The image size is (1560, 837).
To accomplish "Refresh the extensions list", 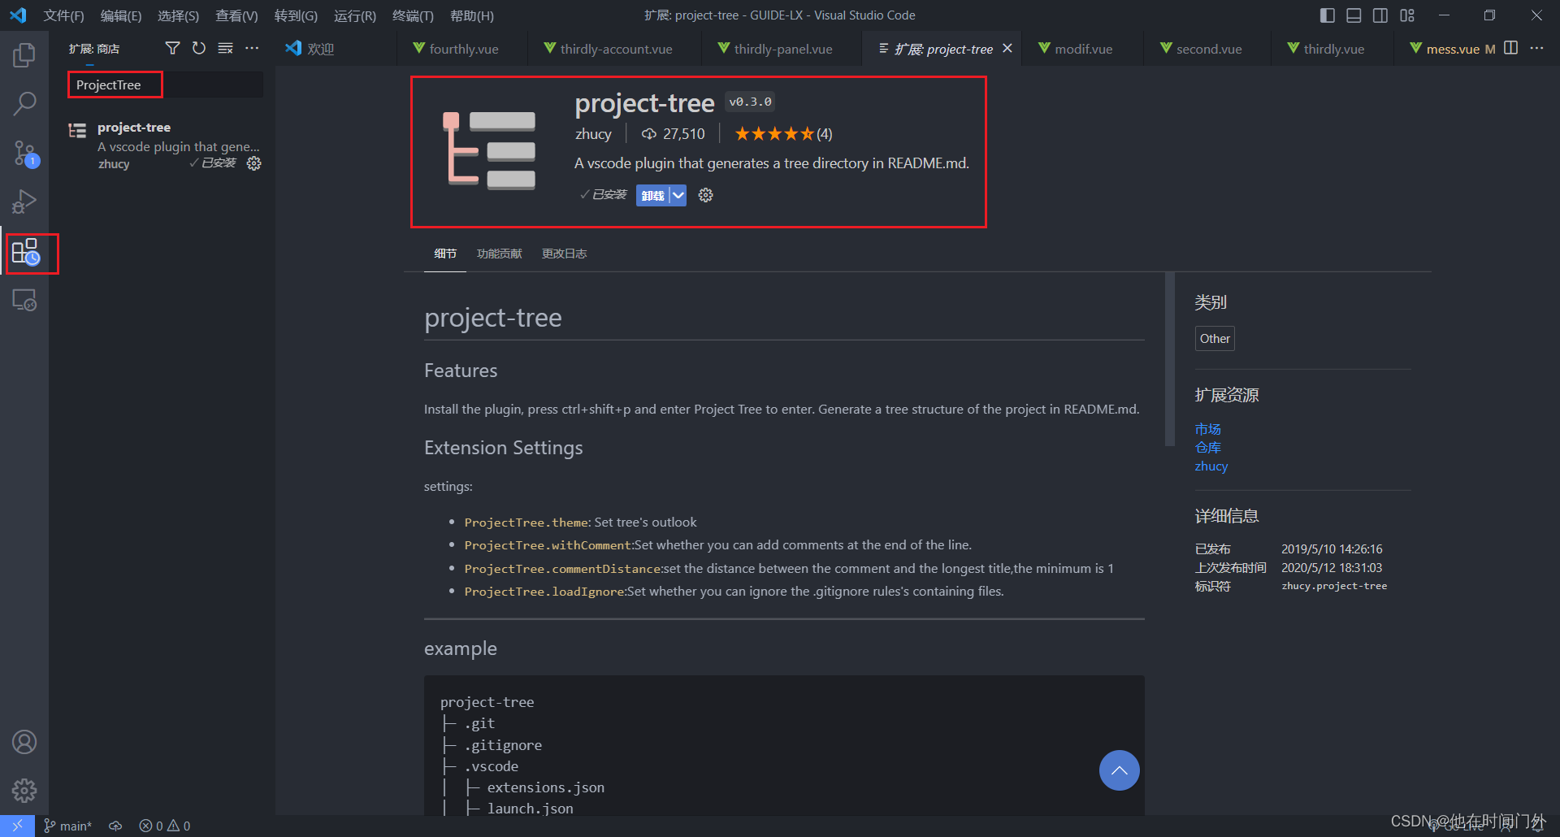I will (199, 49).
